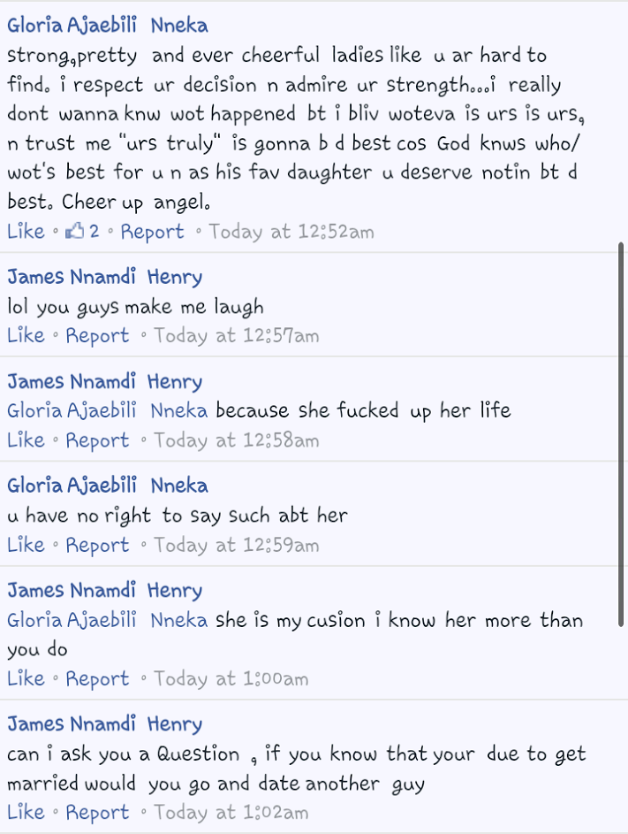
Task: Like Gloria's comment posted at 12:52am
Action: pos(26,231)
